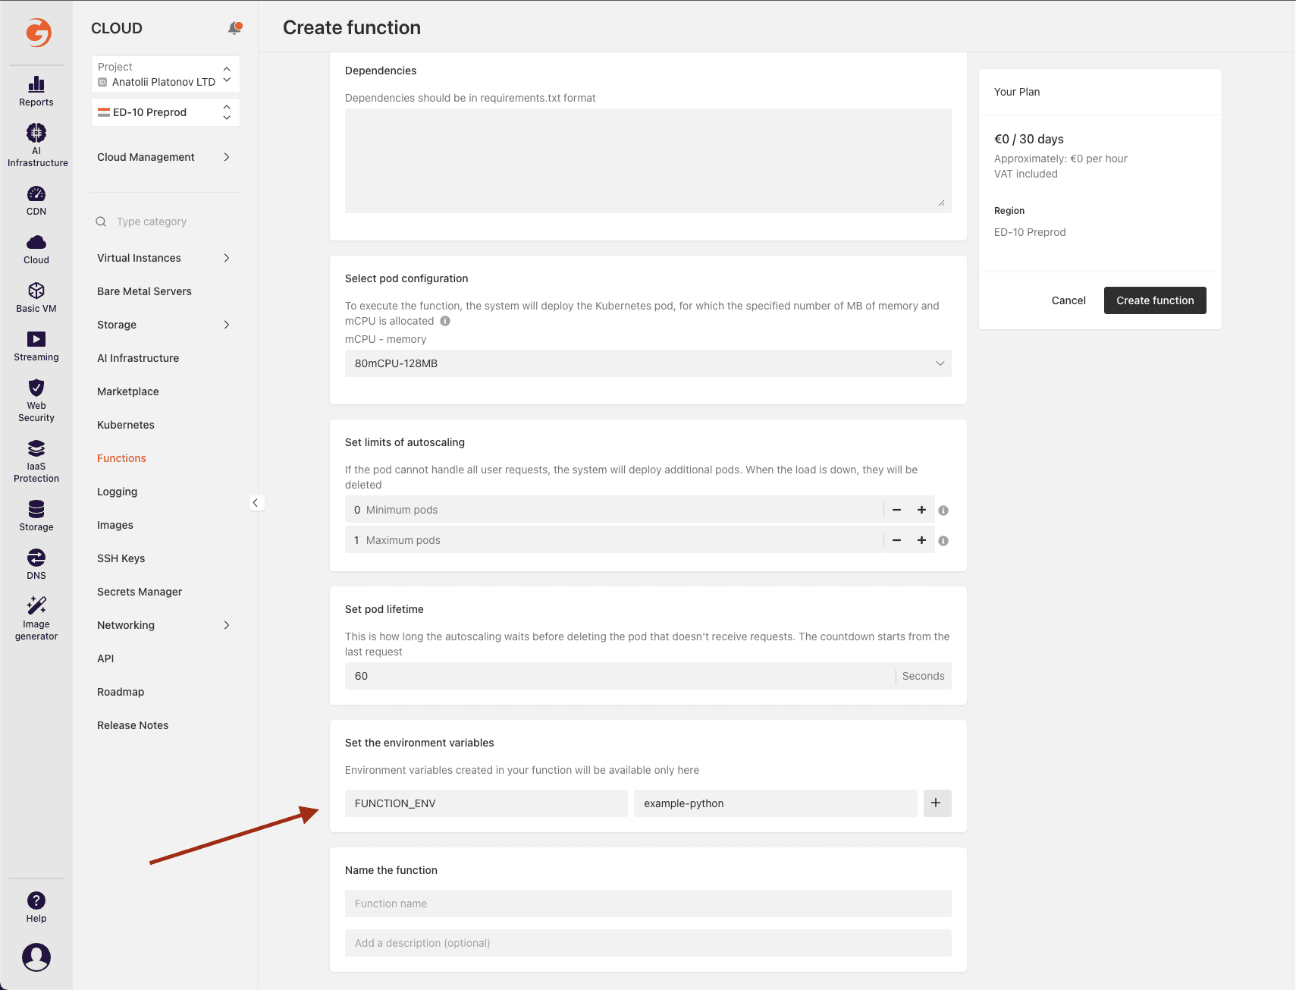Decrease the Maximum pods count
Viewport: 1296px width, 990px height.
pos(897,540)
